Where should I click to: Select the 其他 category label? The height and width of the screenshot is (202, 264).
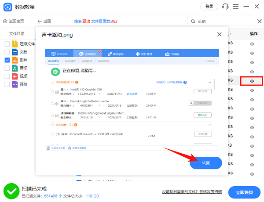24,84
